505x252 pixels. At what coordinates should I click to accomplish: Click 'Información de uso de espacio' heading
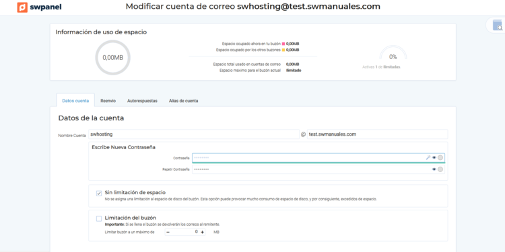click(x=101, y=32)
